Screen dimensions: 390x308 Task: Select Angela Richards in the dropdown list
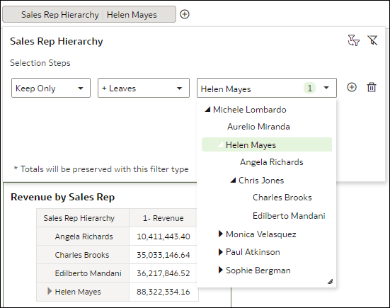[x=271, y=162]
